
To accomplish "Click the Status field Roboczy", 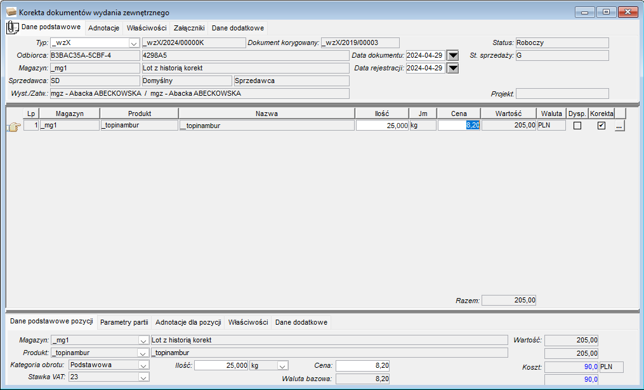I will 562,42.
